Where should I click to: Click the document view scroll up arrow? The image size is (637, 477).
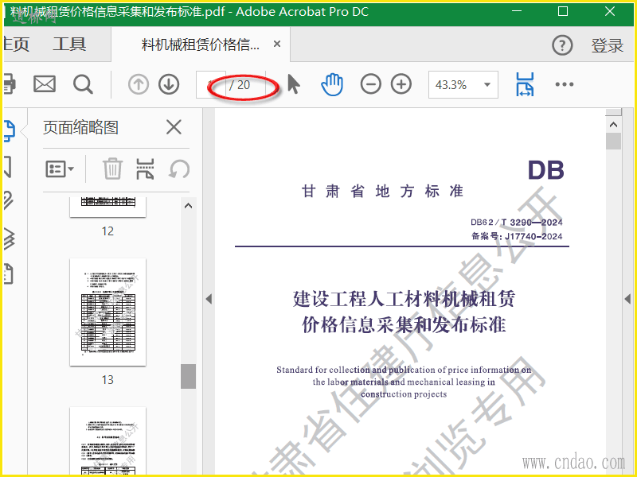tap(613, 125)
